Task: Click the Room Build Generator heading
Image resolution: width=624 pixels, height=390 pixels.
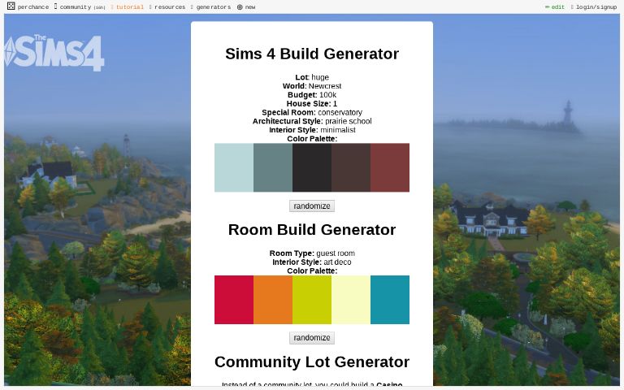Action: point(312,230)
